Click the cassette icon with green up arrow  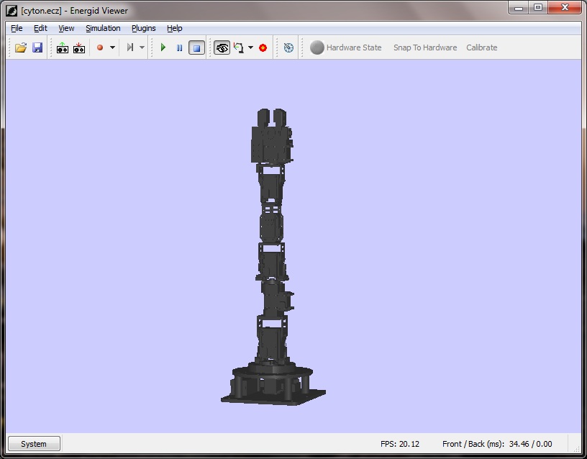pos(62,47)
